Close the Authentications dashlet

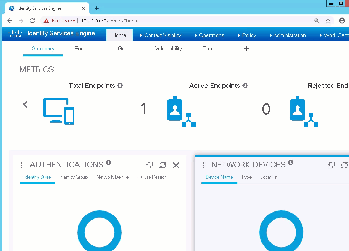[x=176, y=165]
